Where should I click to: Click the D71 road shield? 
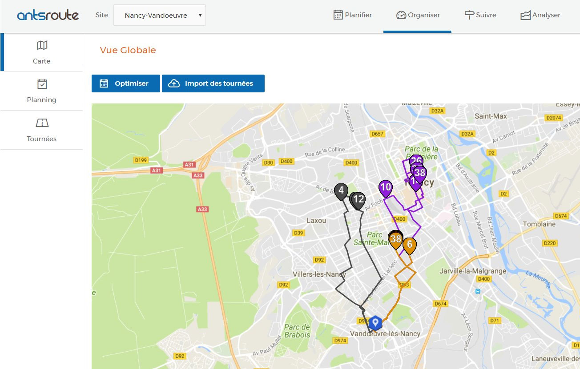pos(495,320)
